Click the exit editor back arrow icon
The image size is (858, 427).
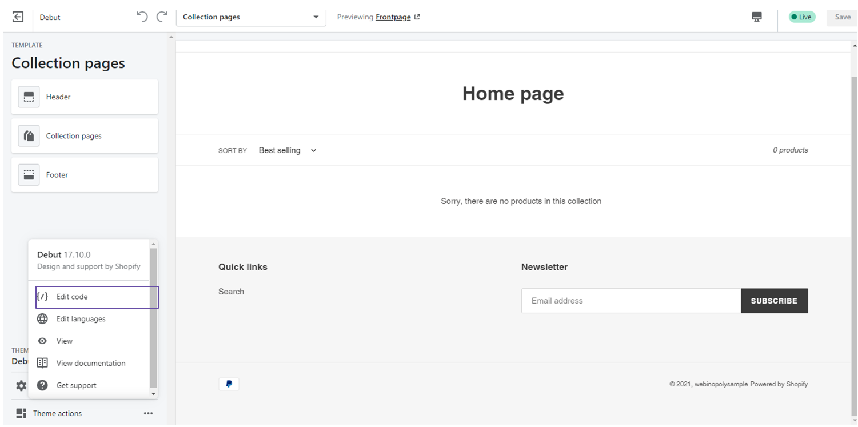18,17
